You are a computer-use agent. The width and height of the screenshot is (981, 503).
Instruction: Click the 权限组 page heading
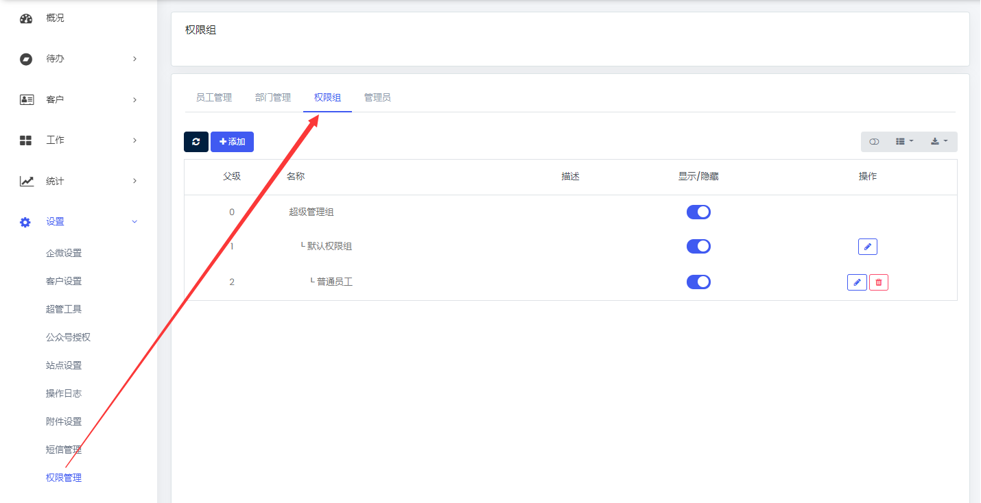pyautogui.click(x=201, y=31)
